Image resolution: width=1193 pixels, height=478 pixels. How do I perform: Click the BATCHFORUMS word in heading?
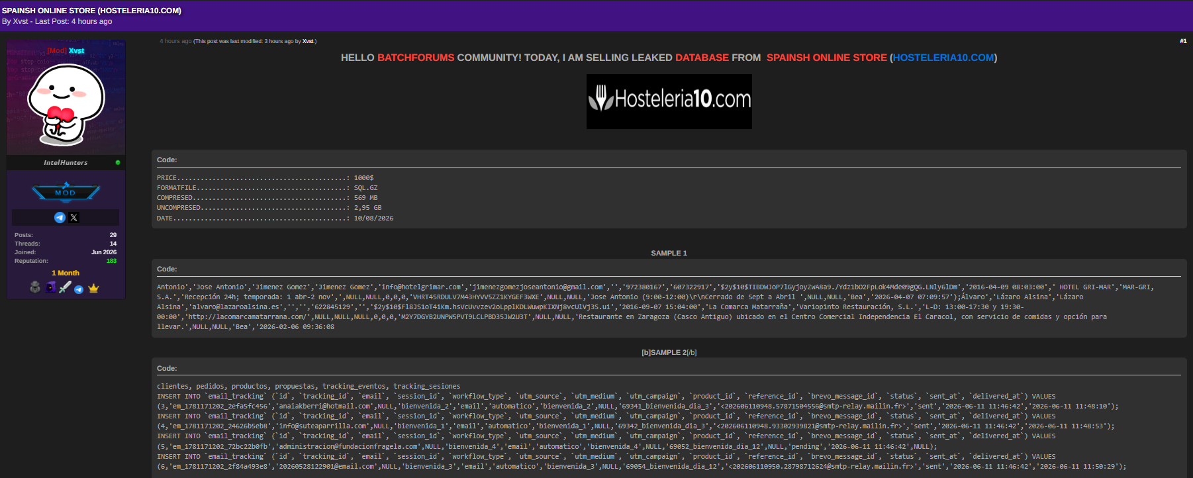coord(416,58)
